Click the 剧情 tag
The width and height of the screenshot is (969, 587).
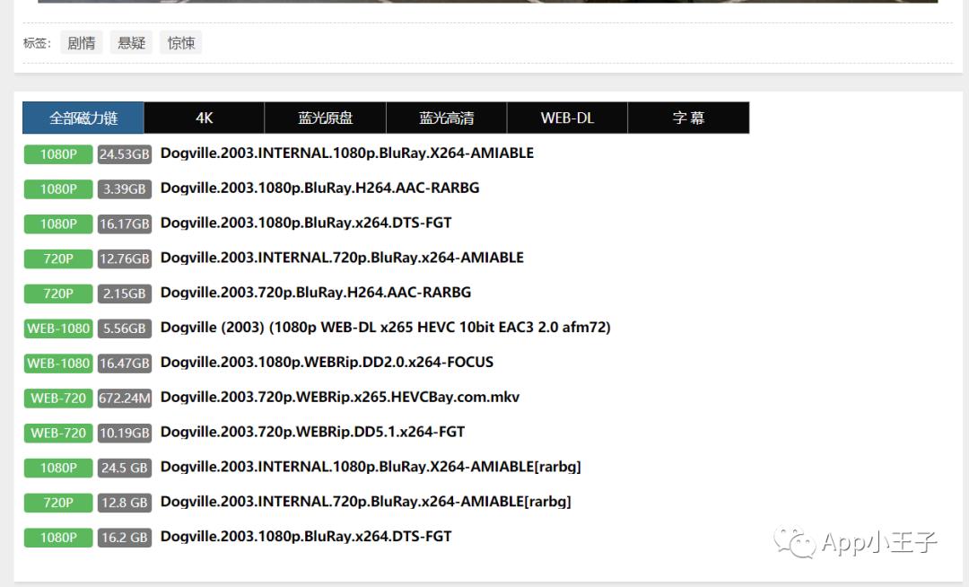[82, 43]
